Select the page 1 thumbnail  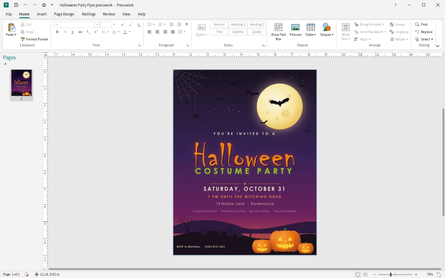click(x=21, y=83)
